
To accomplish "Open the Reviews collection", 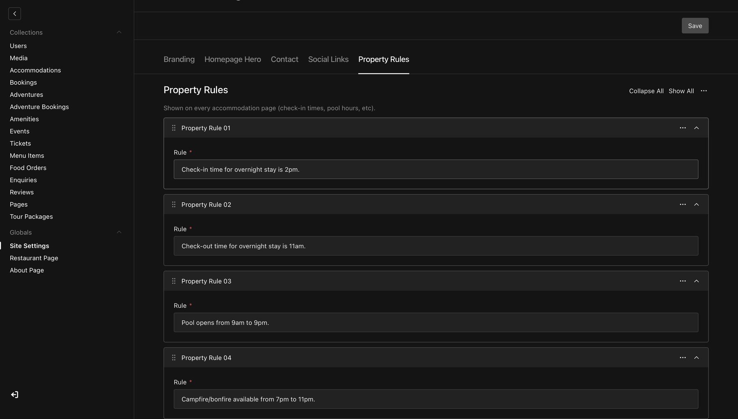I will pos(22,192).
